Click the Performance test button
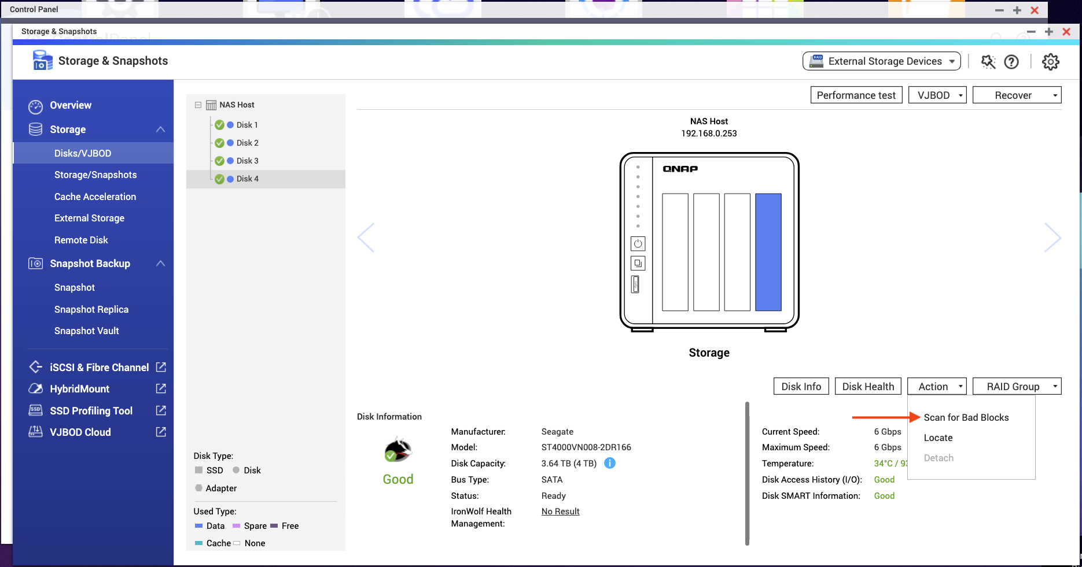This screenshot has width=1082, height=567. 856,95
